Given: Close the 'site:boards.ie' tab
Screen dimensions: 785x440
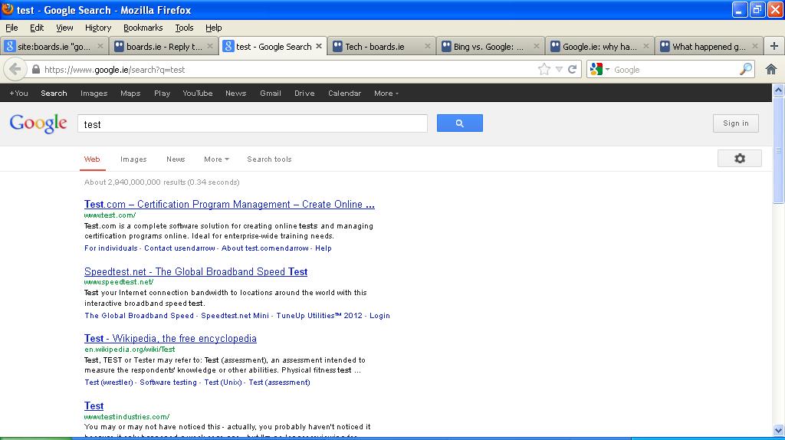Looking at the screenshot, I should pos(100,46).
